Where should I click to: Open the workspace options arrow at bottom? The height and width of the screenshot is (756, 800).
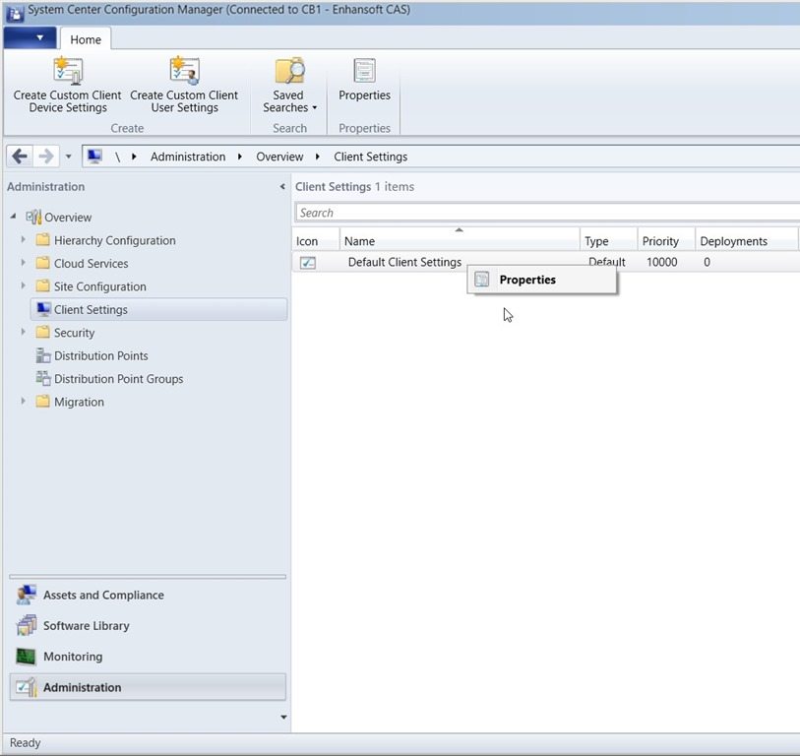point(283,718)
